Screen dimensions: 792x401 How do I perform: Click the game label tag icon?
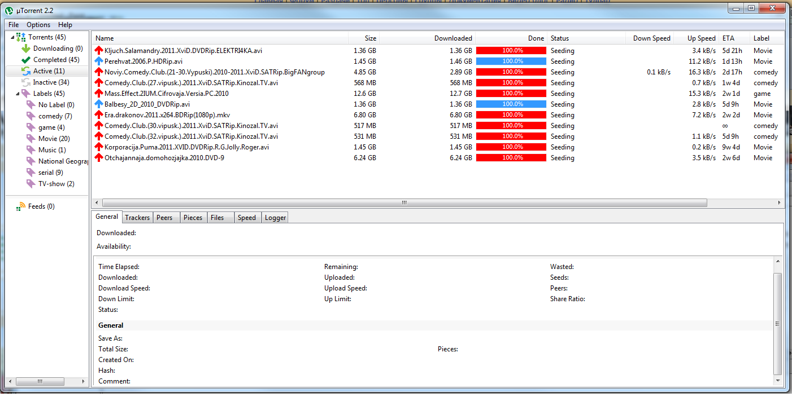coord(31,127)
